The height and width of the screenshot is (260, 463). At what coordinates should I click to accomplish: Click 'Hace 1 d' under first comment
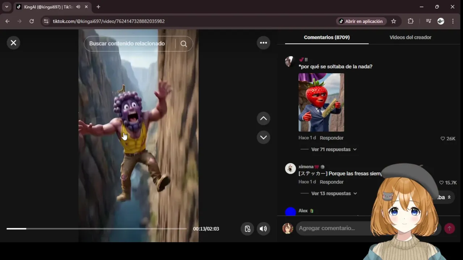(307, 138)
